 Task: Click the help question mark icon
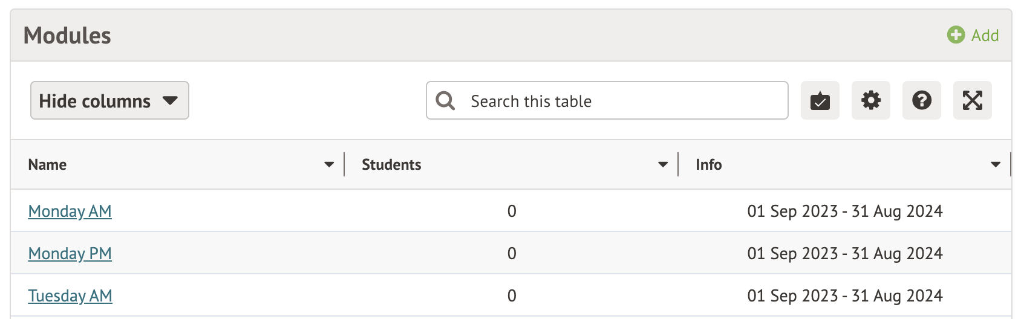tap(921, 101)
